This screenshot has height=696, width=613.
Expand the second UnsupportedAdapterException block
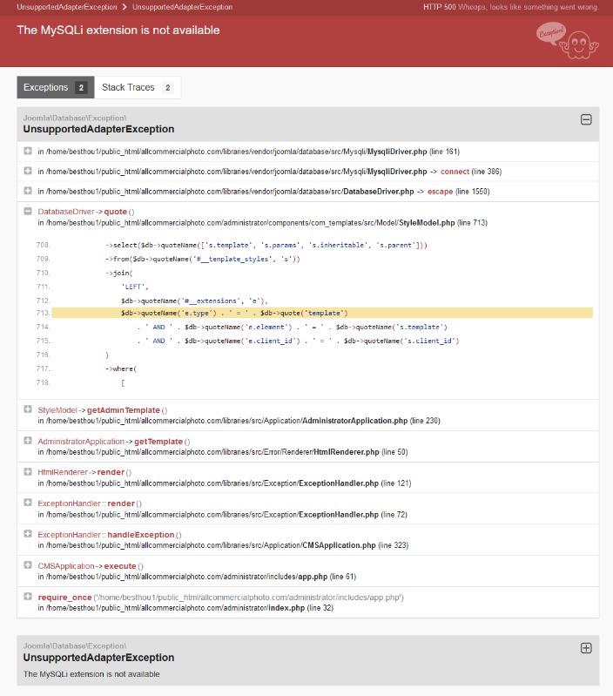click(586, 648)
